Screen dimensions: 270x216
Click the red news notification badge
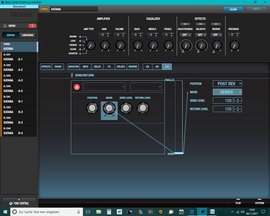pos(32,26)
